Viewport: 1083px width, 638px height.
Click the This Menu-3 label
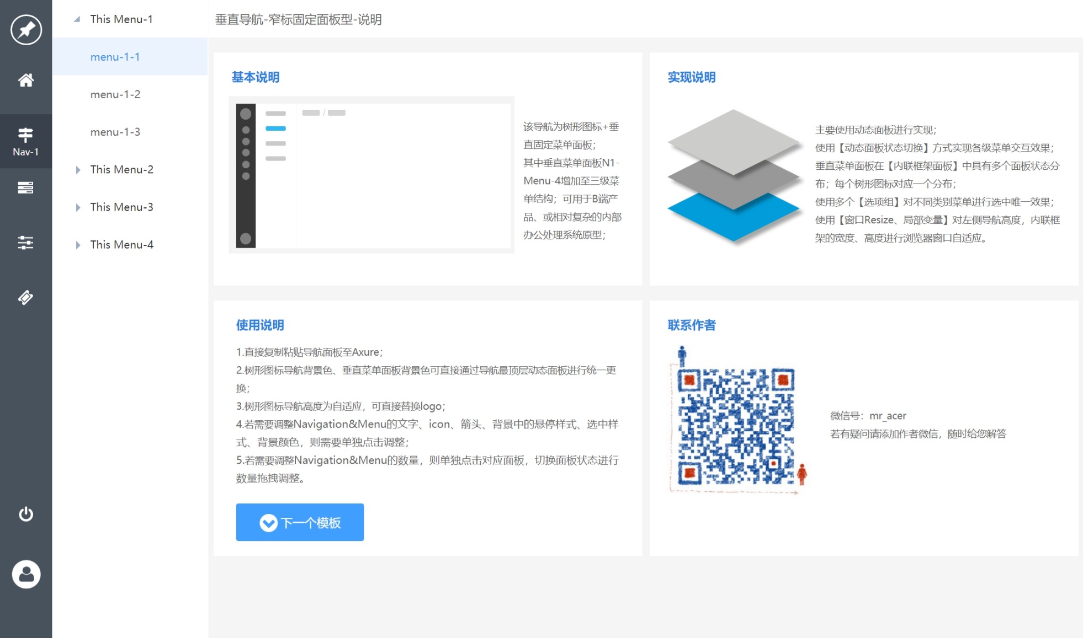(122, 207)
